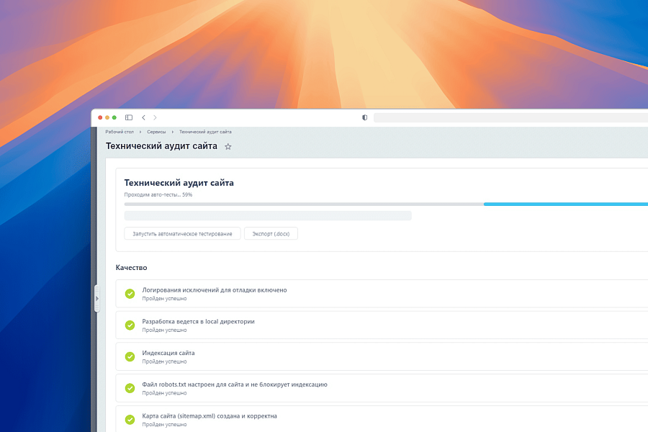Click green check for Карта сайта row
This screenshot has height=432, width=648.
pyautogui.click(x=130, y=419)
